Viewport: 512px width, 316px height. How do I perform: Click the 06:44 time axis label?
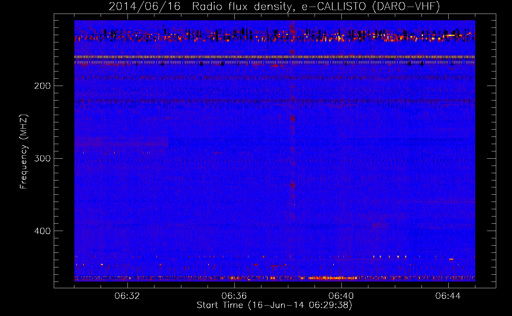pos(448,296)
